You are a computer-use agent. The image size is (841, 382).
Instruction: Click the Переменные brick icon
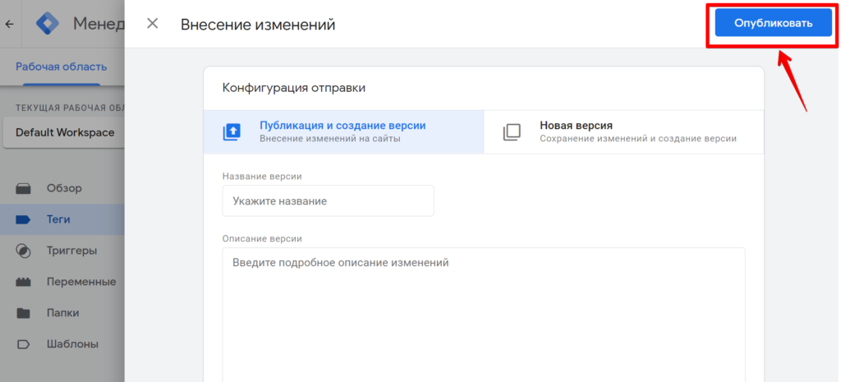pos(24,282)
